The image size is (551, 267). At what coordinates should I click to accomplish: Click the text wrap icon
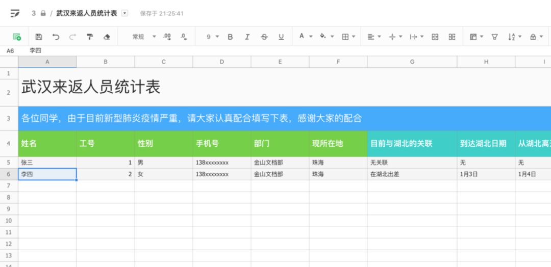coord(413,37)
